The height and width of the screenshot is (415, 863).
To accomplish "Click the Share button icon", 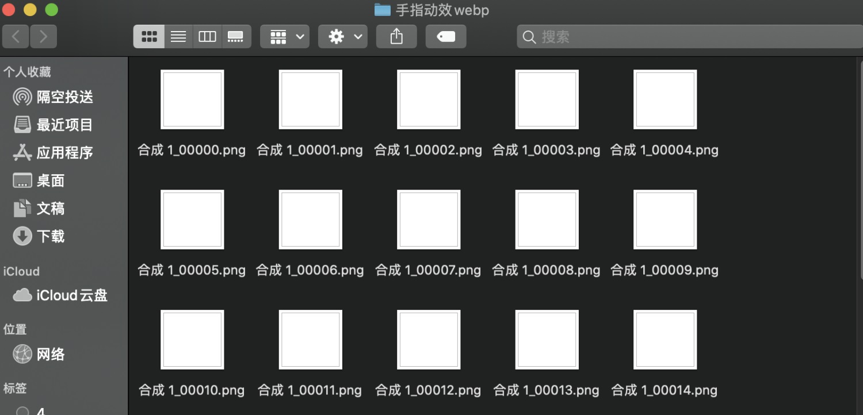I will (x=396, y=37).
